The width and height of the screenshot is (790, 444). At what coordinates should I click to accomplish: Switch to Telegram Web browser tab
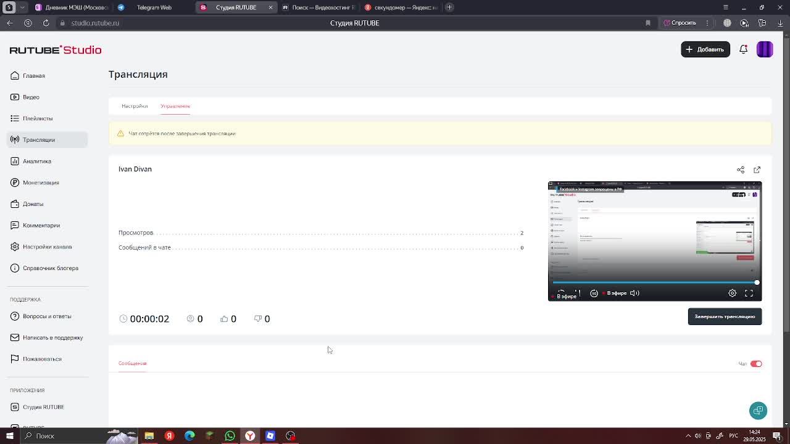tap(154, 7)
